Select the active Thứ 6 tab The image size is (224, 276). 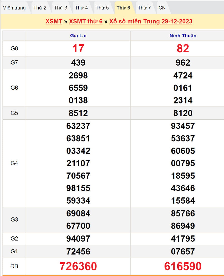(123, 8)
